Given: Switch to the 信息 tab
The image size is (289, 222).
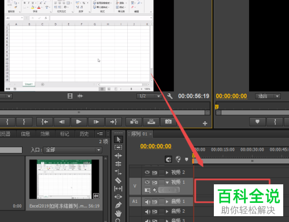Looking at the screenshot, I should (25, 134).
